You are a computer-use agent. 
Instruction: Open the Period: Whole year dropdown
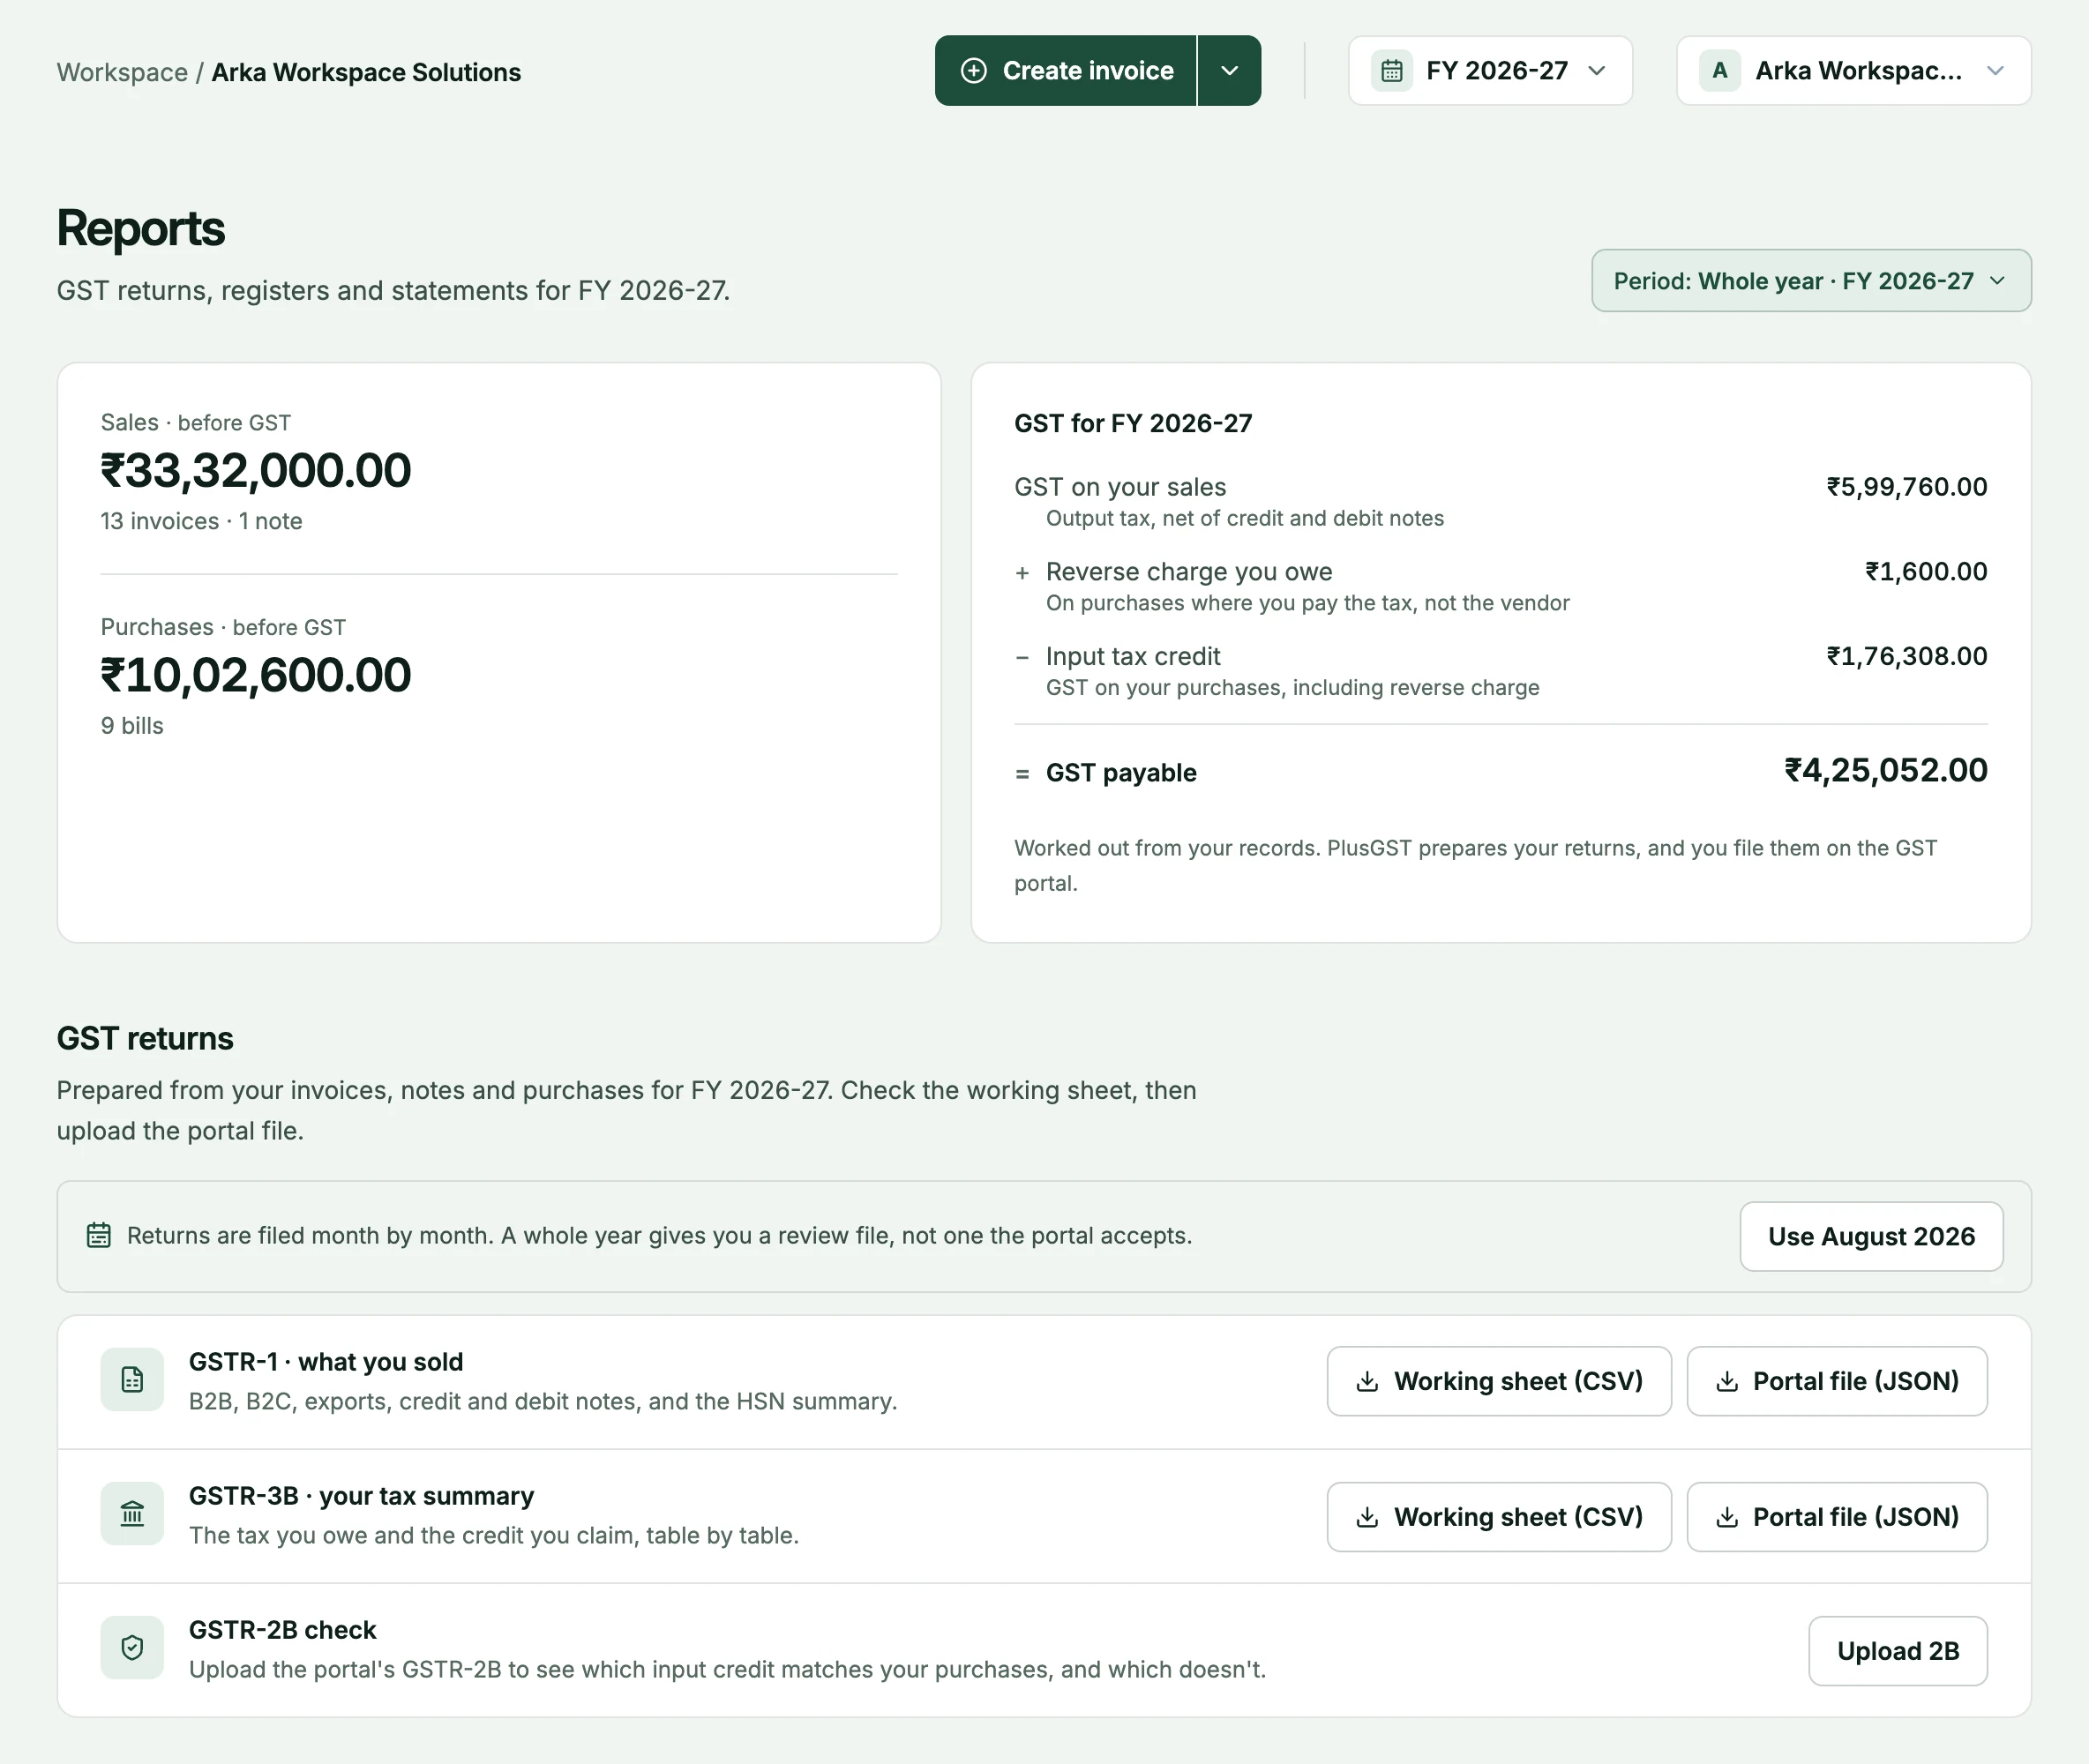[1811, 281]
